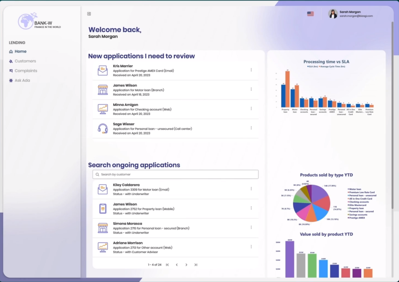Open the options menu for Adriane Morrison
The image size is (399, 282).
coord(251,247)
